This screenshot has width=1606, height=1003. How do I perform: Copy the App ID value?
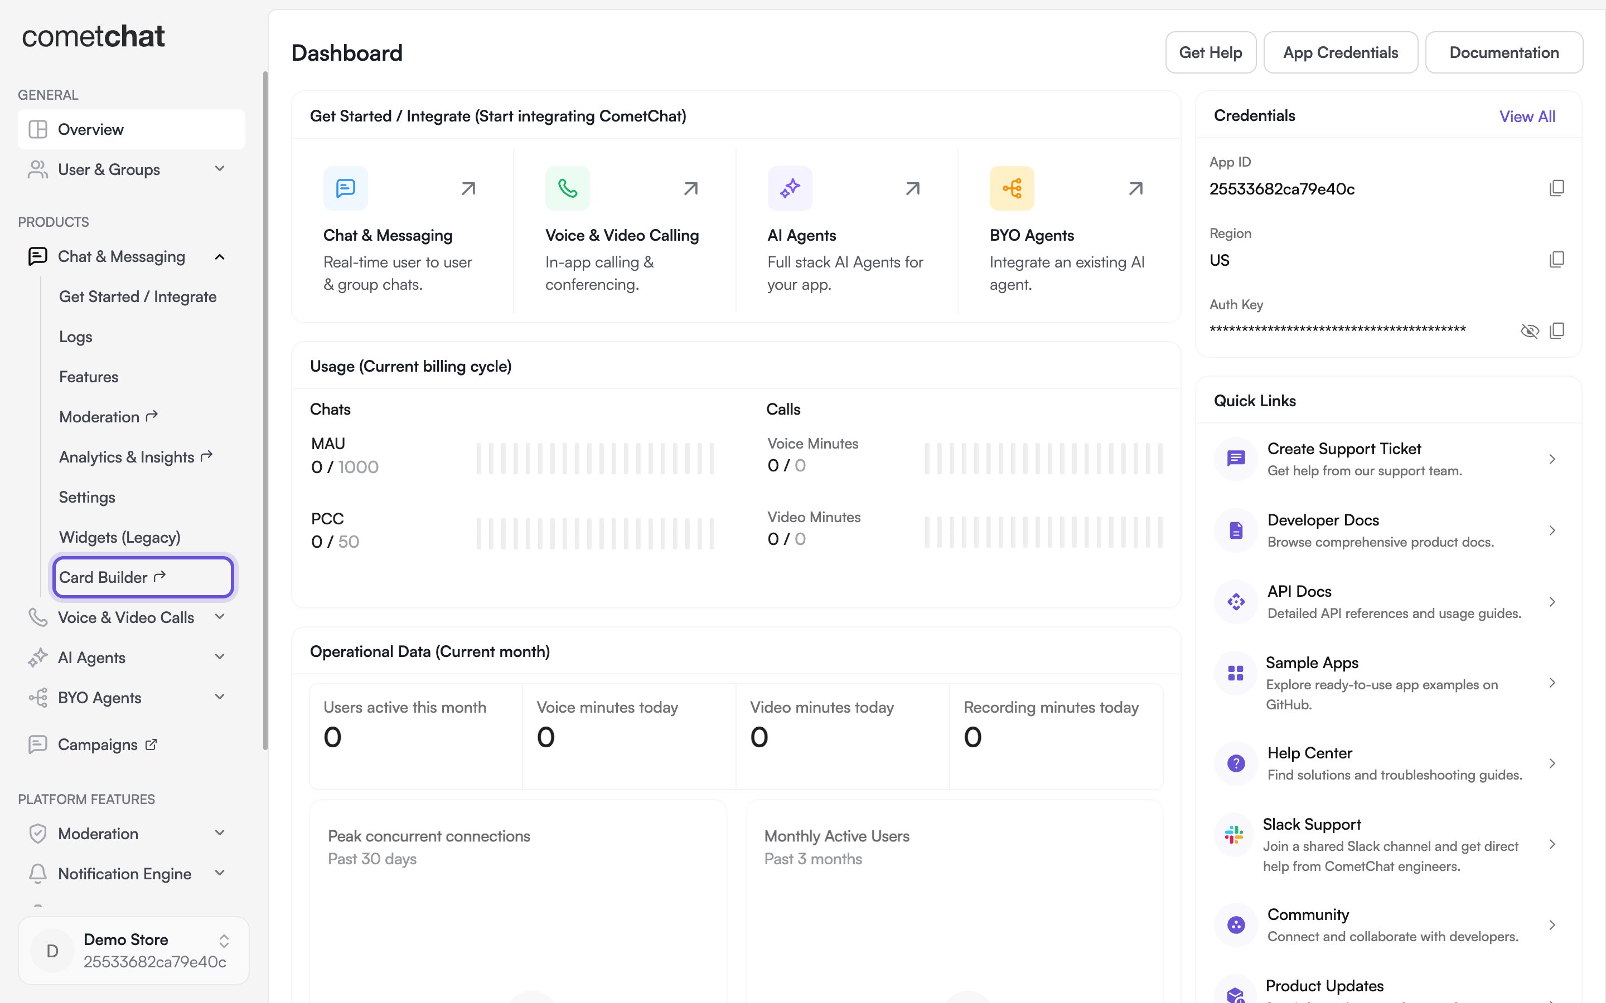(x=1556, y=188)
